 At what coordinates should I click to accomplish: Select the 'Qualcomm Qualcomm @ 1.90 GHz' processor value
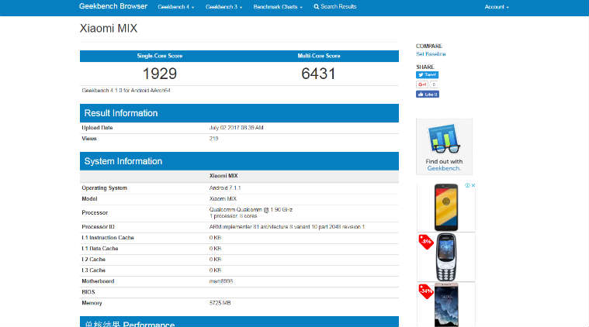click(251, 210)
